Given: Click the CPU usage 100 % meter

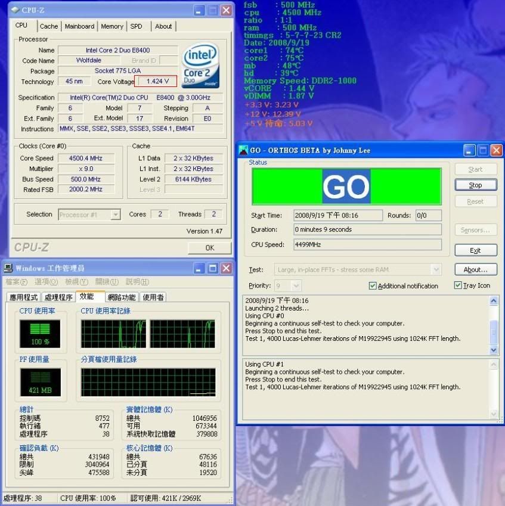Looking at the screenshot, I should (40, 334).
